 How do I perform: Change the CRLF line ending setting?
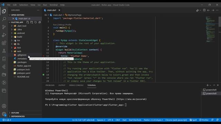pos(117,120)
